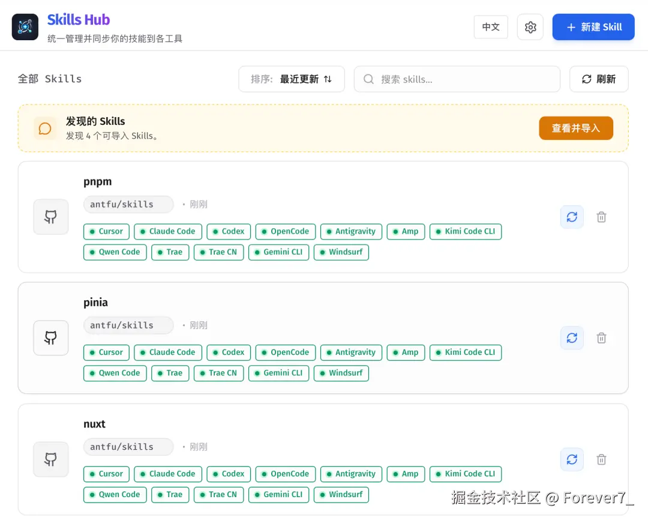Image resolution: width=648 pixels, height=520 pixels.
Task: Toggle OpenCode tool for pnpm skill
Action: [x=286, y=232]
